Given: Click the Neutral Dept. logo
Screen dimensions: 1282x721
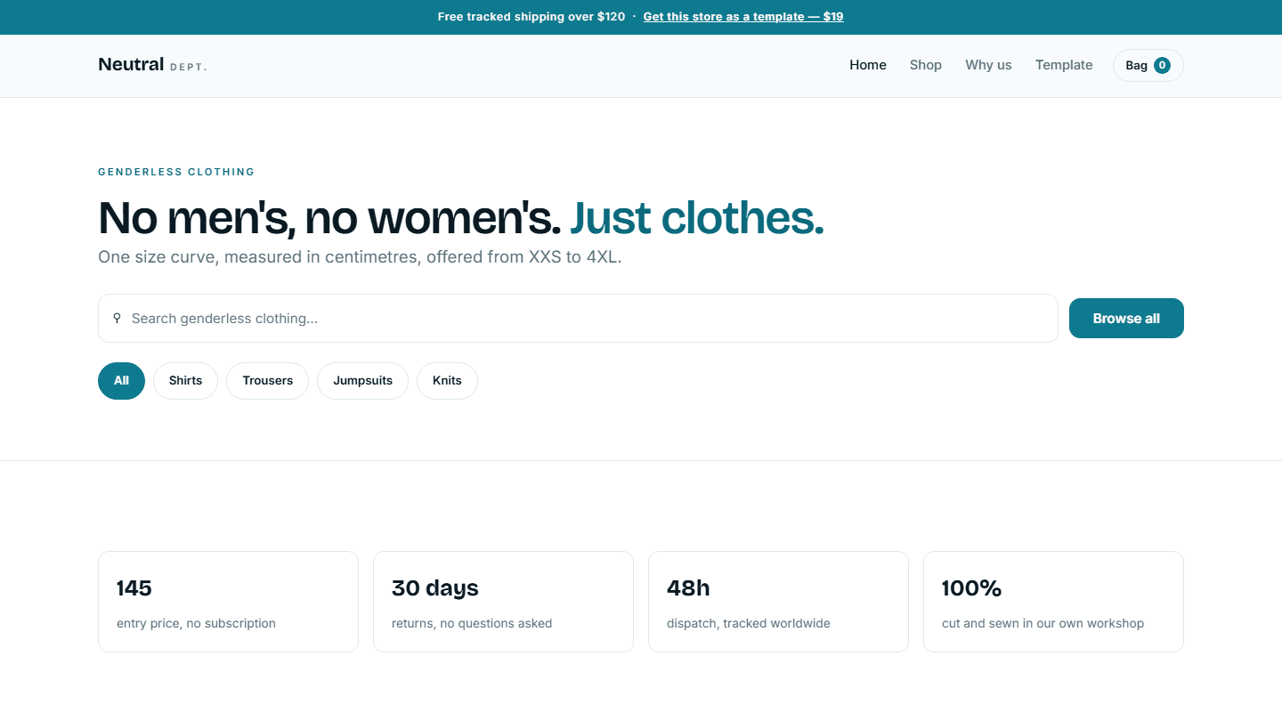Looking at the screenshot, I should 152,65.
